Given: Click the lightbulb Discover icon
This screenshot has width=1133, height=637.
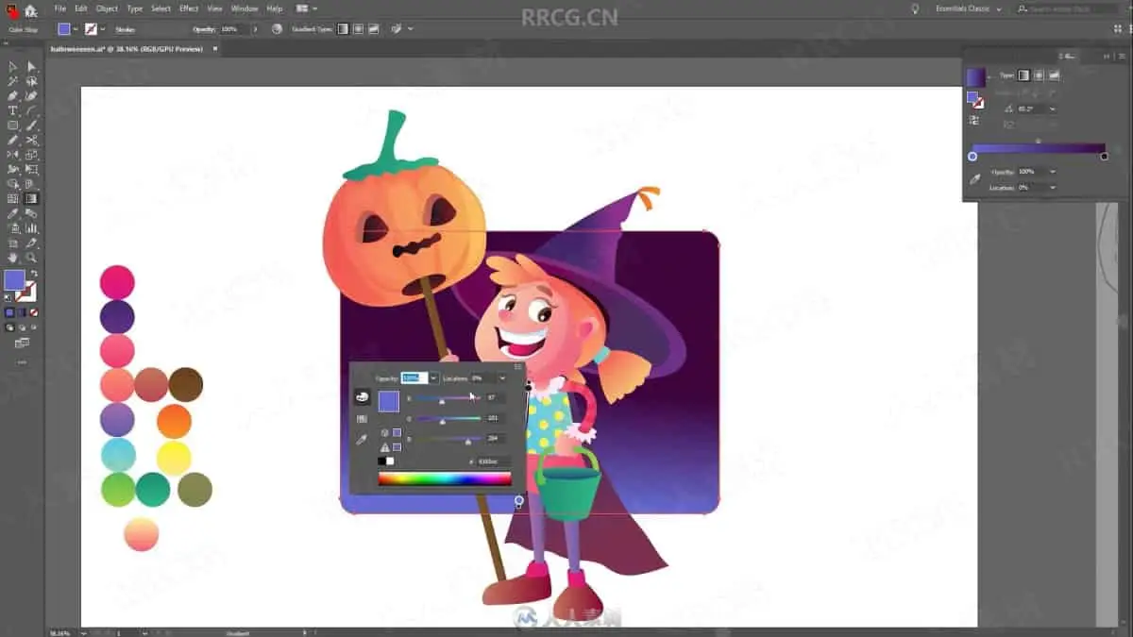Looking at the screenshot, I should pyautogui.click(x=914, y=8).
